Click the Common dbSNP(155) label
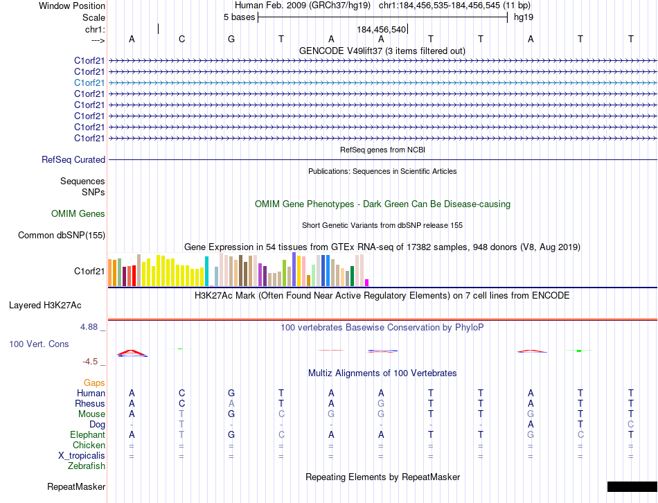This screenshot has height=503, width=658. tap(62, 235)
